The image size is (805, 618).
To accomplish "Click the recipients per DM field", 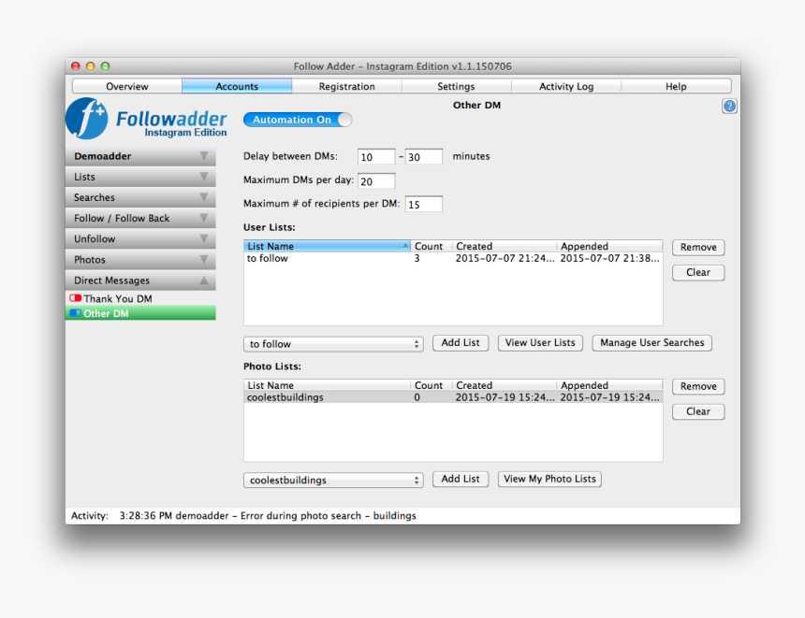I will tap(423, 204).
